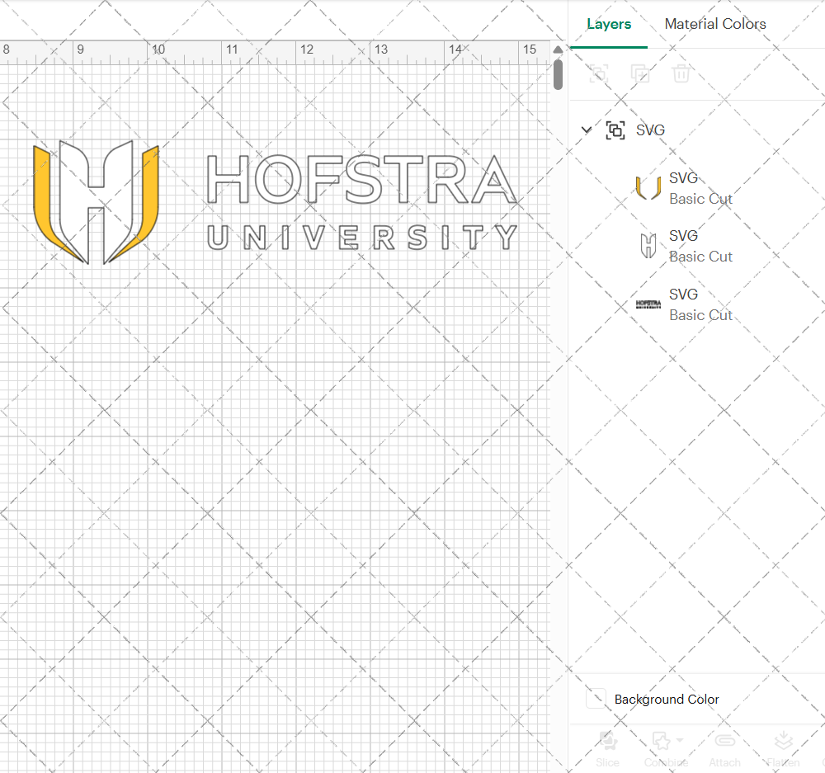
Task: Open the Material Colors tab
Action: pyautogui.click(x=715, y=24)
